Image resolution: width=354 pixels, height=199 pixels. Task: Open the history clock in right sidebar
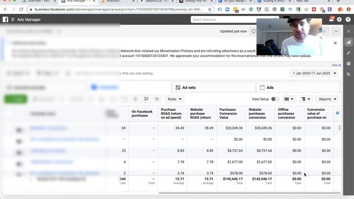348,64
